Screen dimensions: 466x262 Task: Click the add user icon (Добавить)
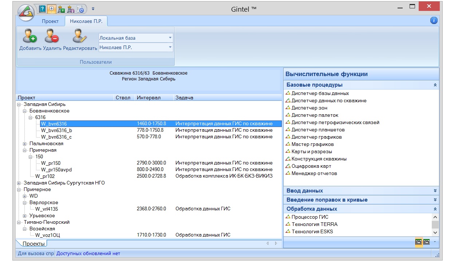(x=28, y=36)
